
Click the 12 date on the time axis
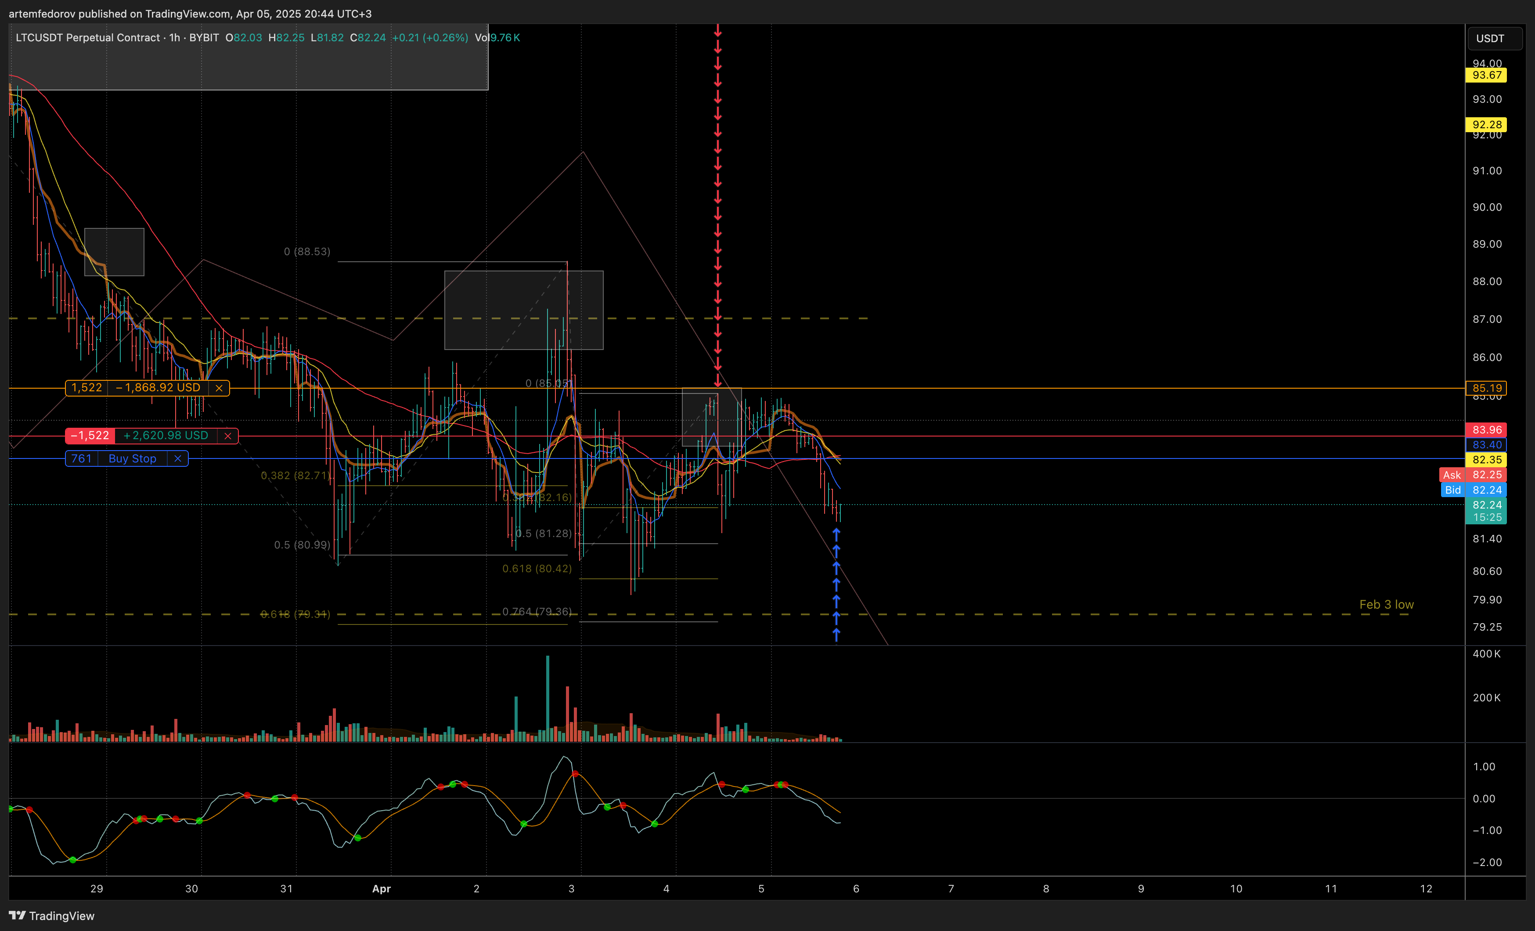tap(1426, 889)
